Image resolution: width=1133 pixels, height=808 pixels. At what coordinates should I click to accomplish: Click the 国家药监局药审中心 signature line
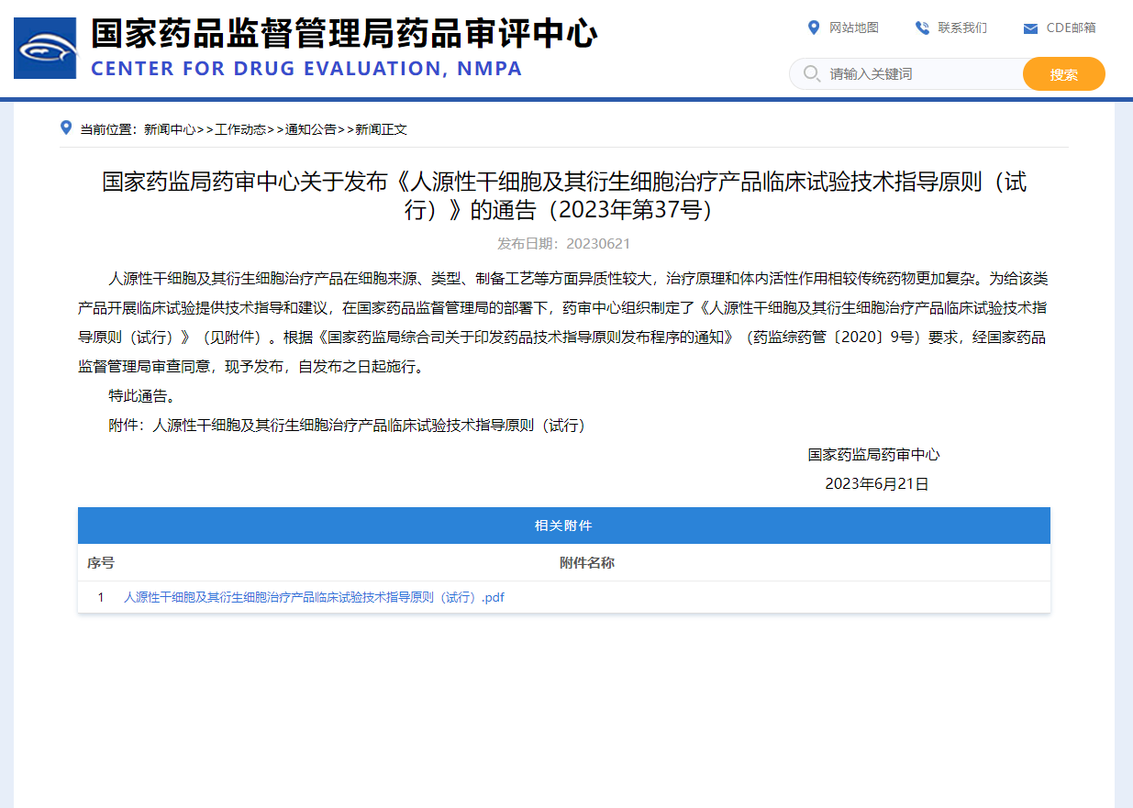tap(873, 454)
